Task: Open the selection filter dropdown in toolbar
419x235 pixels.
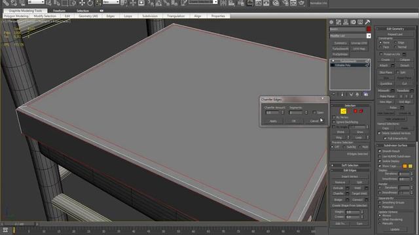Action: pos(36,2)
